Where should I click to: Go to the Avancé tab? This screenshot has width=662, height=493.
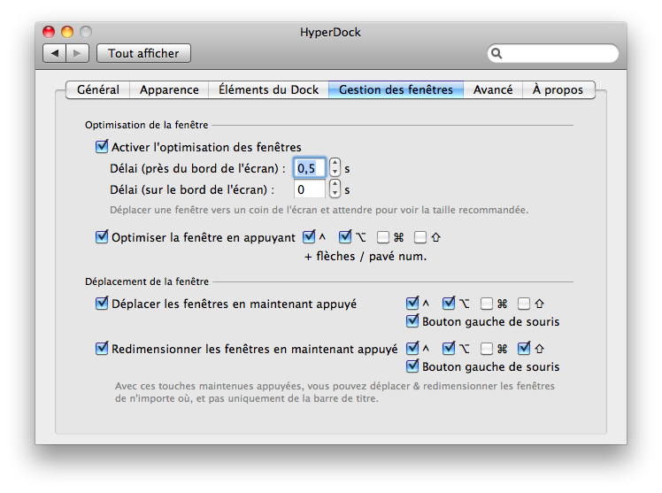tap(492, 89)
